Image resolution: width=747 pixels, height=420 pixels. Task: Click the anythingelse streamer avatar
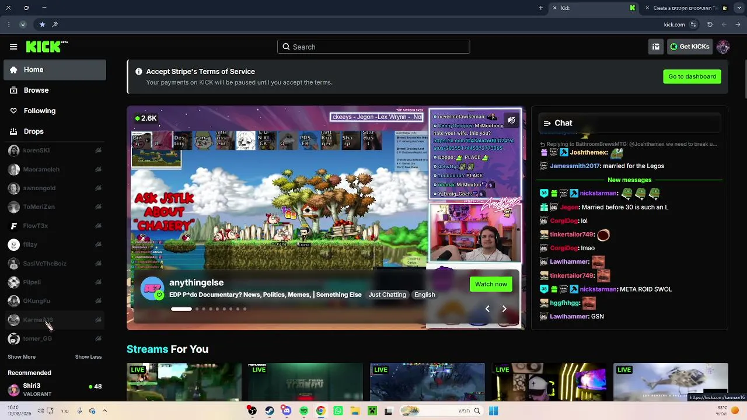coord(152,289)
